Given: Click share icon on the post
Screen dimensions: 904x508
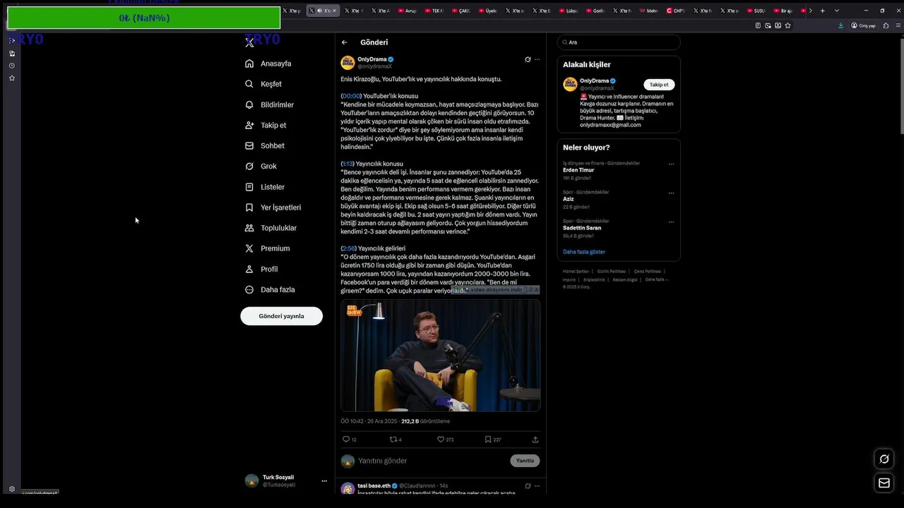Looking at the screenshot, I should pyautogui.click(x=535, y=439).
